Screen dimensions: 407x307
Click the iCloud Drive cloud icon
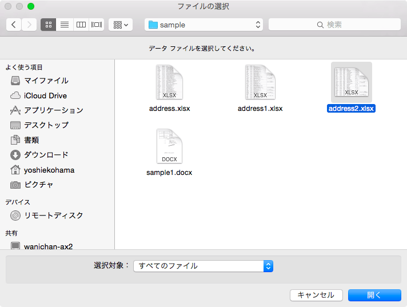coord(15,95)
